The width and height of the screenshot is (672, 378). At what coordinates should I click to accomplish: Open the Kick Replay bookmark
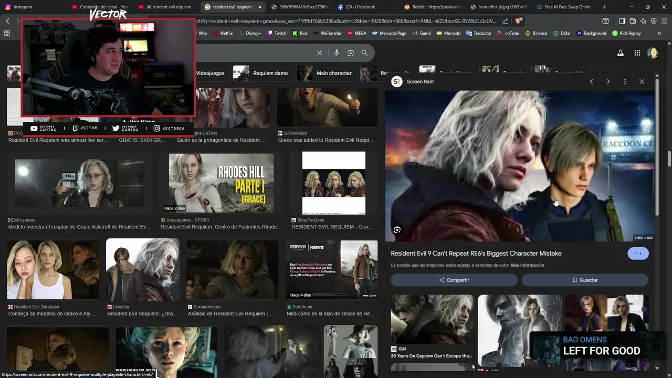(626, 33)
